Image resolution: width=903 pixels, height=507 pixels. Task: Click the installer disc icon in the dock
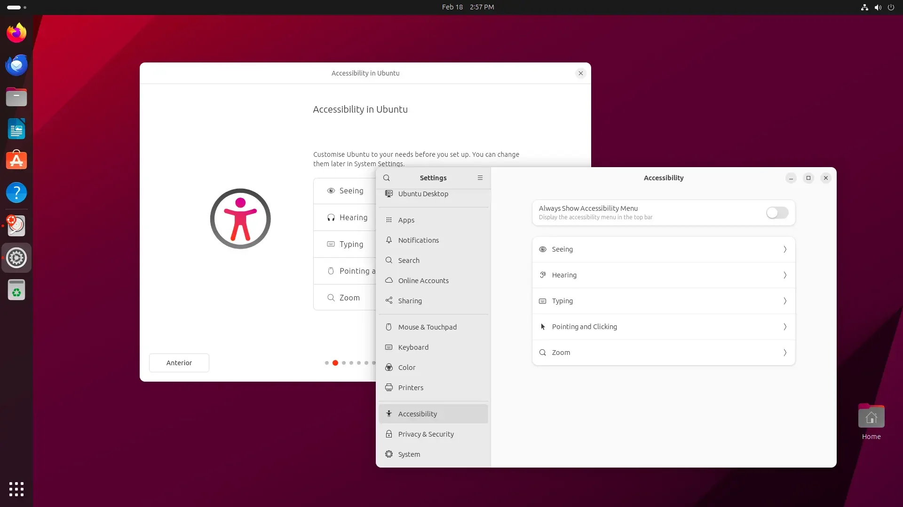[16, 226]
